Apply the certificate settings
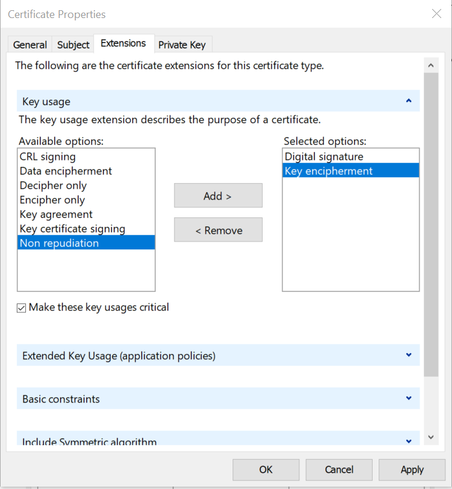This screenshot has height=489, width=452. pyautogui.click(x=412, y=469)
